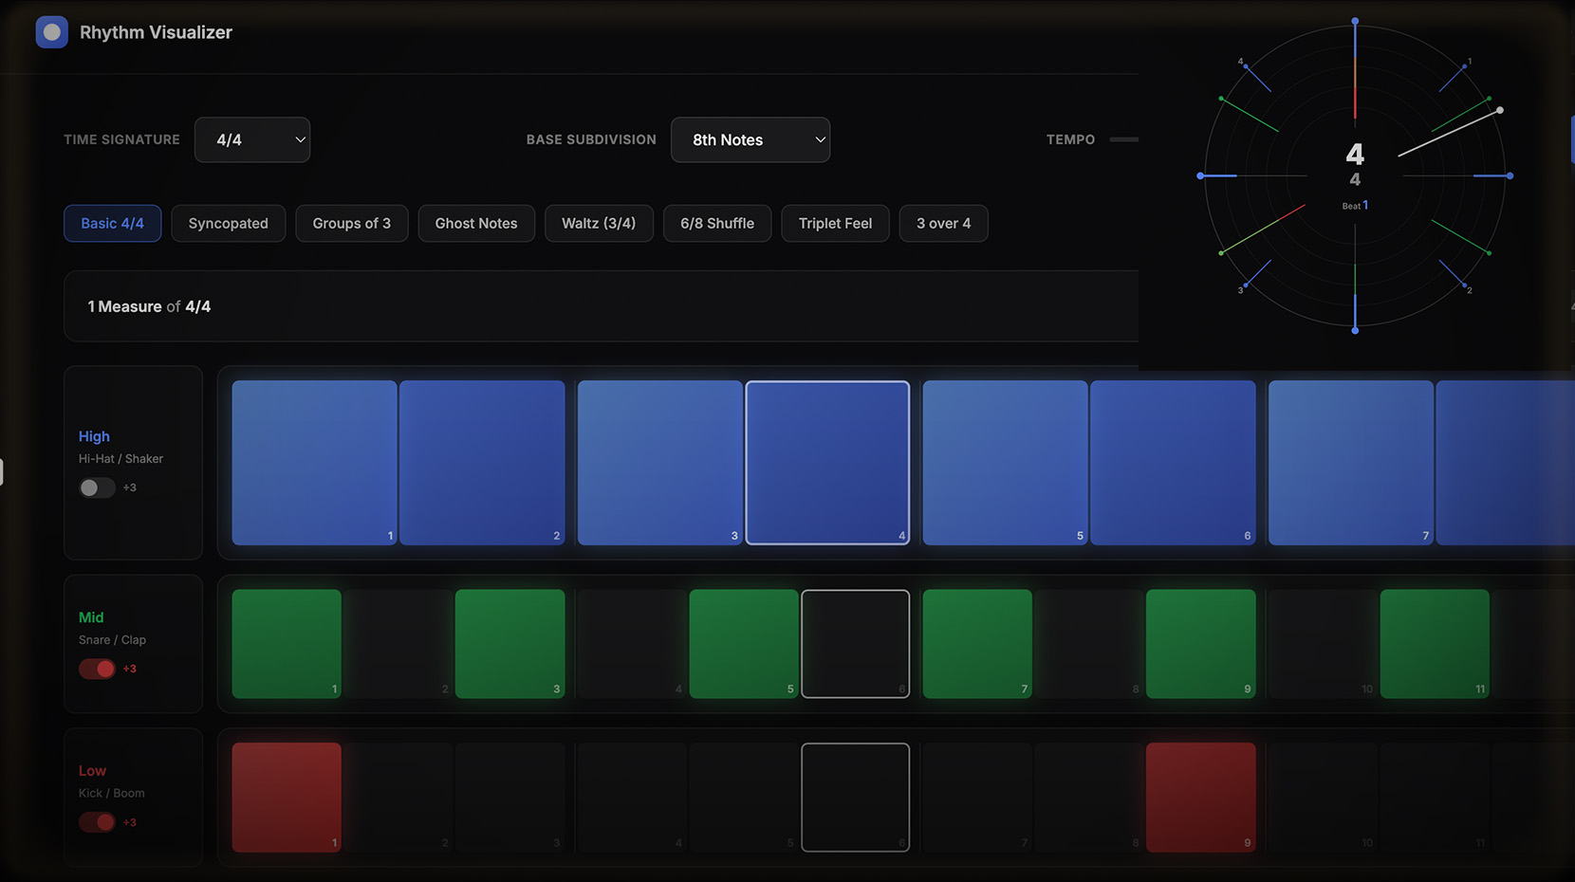Turn off Mid track step 5

(x=744, y=644)
